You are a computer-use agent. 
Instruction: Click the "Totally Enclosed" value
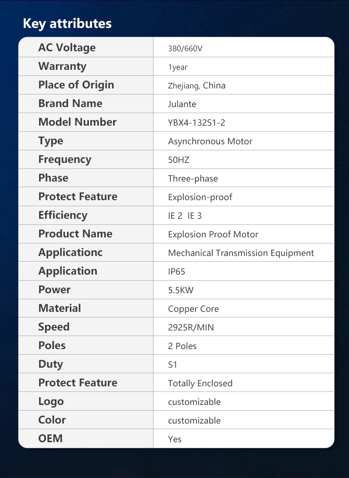pos(200,384)
